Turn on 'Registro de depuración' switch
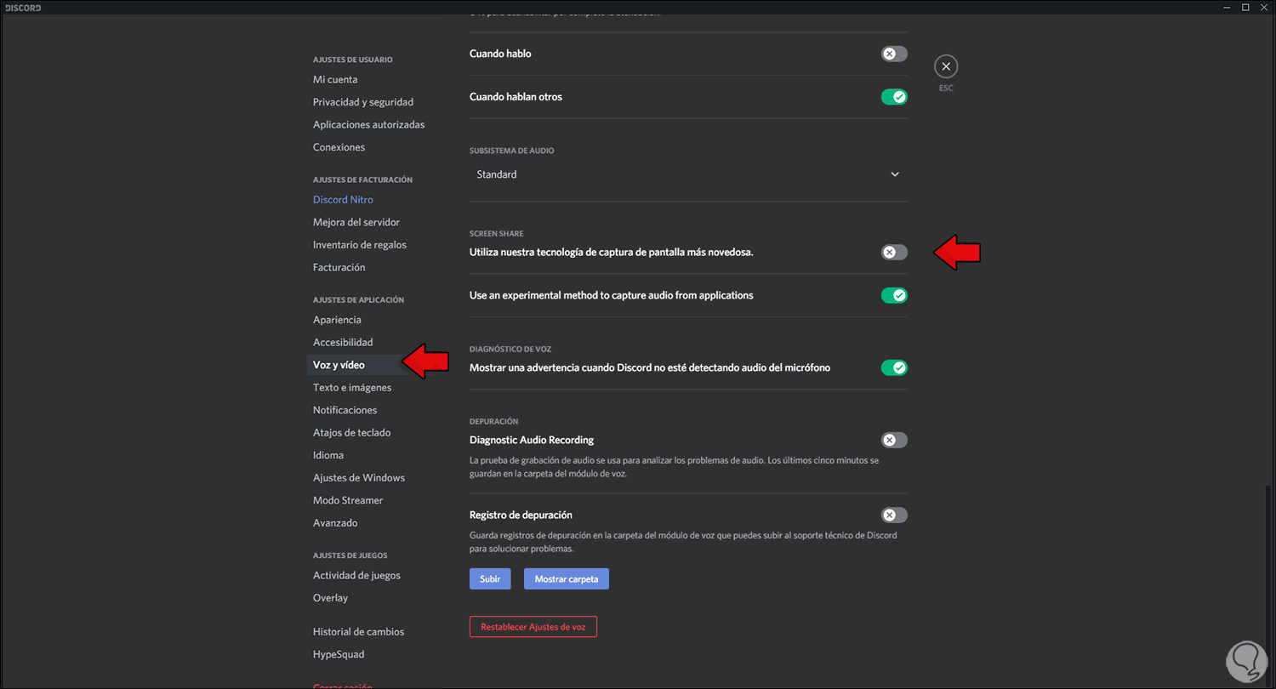Image resolution: width=1276 pixels, height=689 pixels. point(893,515)
